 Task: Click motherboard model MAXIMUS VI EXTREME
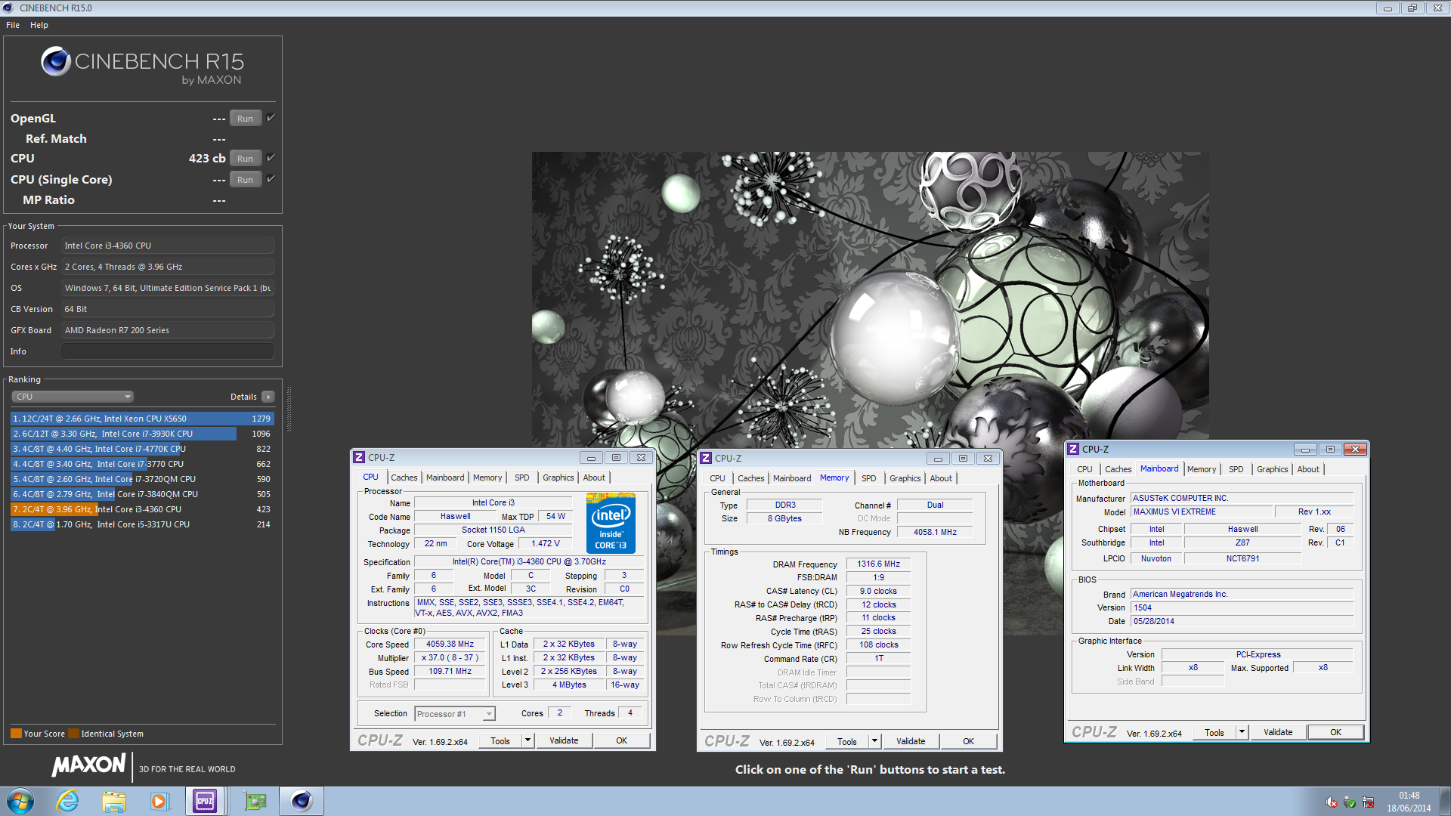(x=1202, y=512)
